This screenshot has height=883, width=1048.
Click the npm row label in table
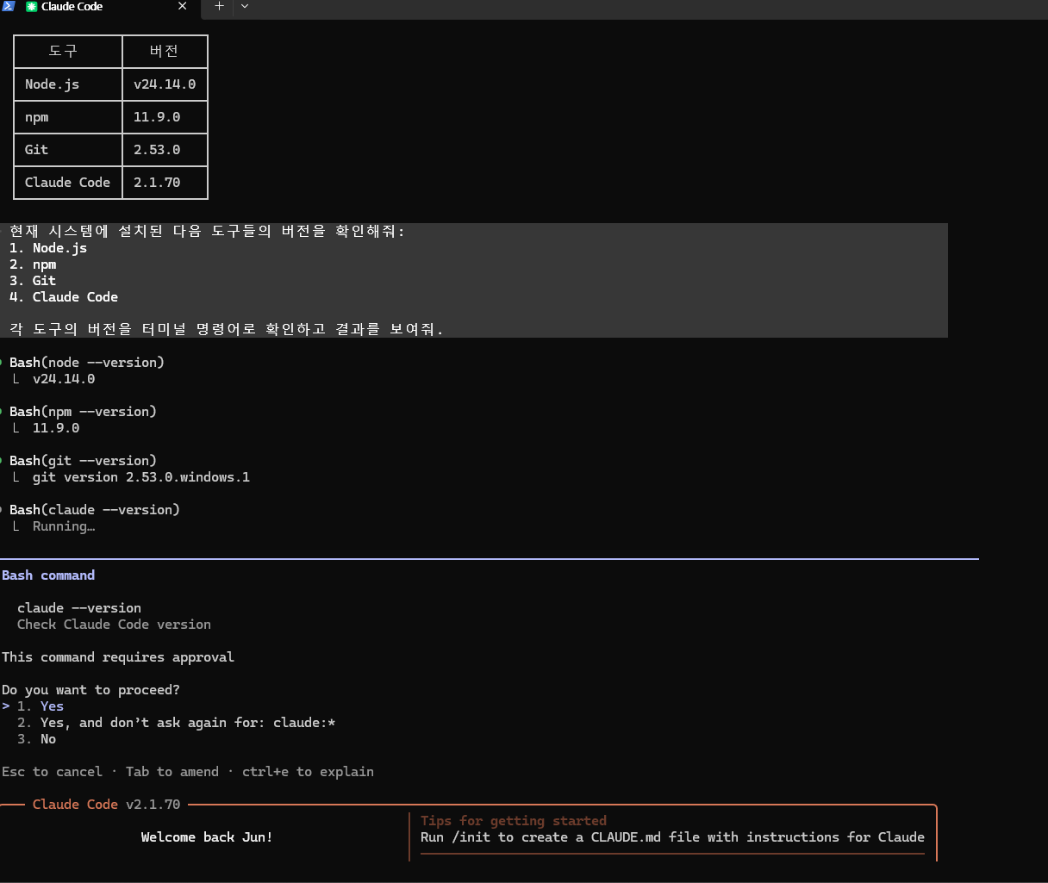(x=68, y=117)
